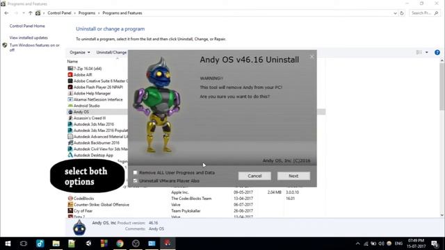Click The Code::Blocks Team publisher cell
This screenshot has width=445, height=250.
click(x=191, y=199)
